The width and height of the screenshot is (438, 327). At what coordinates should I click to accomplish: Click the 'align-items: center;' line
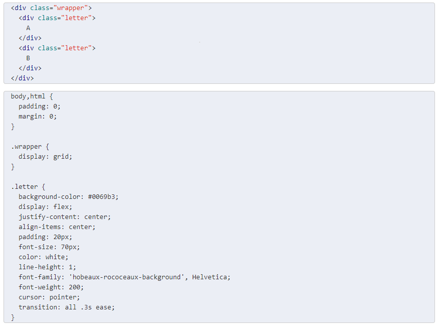tap(57, 227)
